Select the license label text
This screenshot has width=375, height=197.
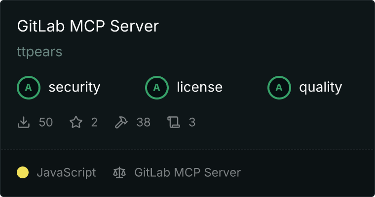[200, 87]
